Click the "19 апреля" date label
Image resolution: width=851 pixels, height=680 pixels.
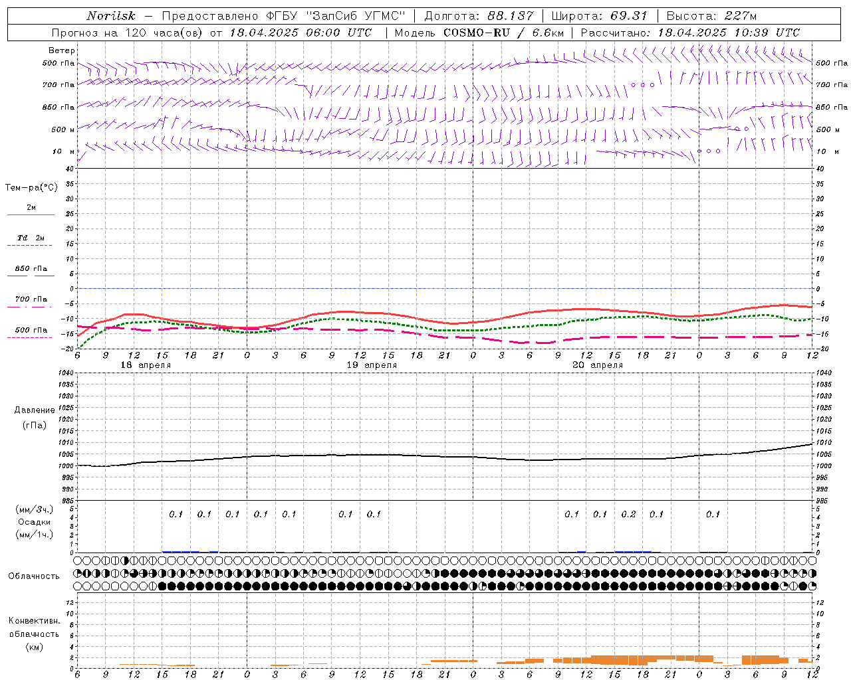[372, 365]
